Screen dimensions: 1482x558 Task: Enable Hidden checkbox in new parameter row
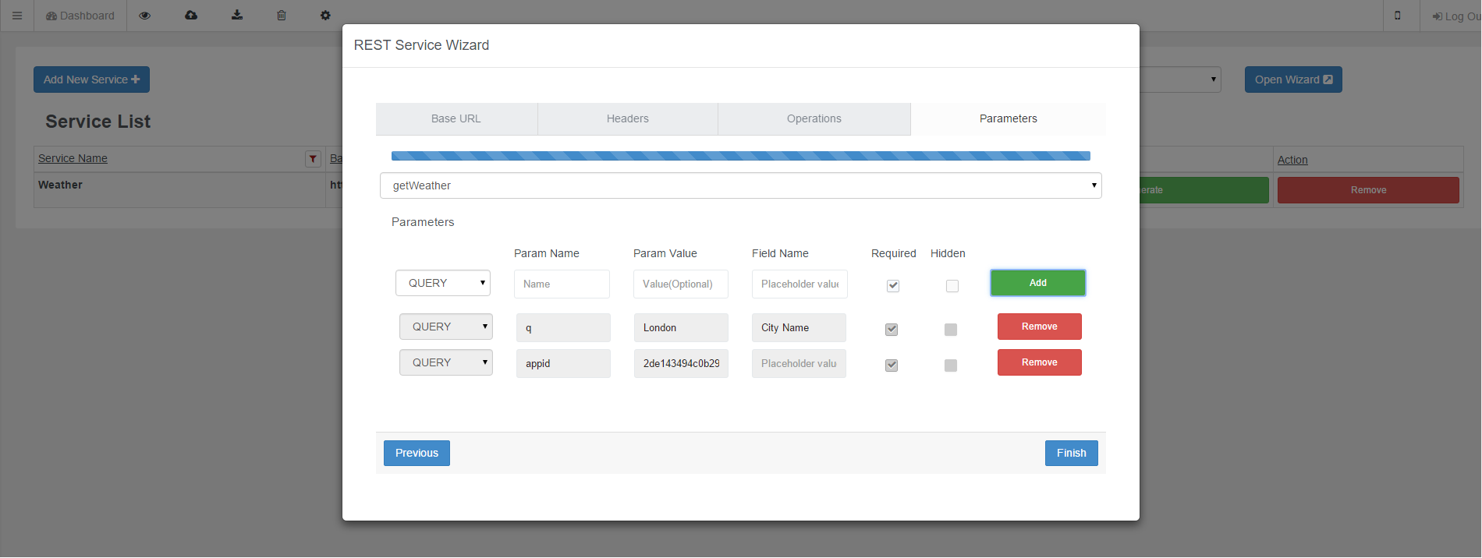tap(952, 286)
